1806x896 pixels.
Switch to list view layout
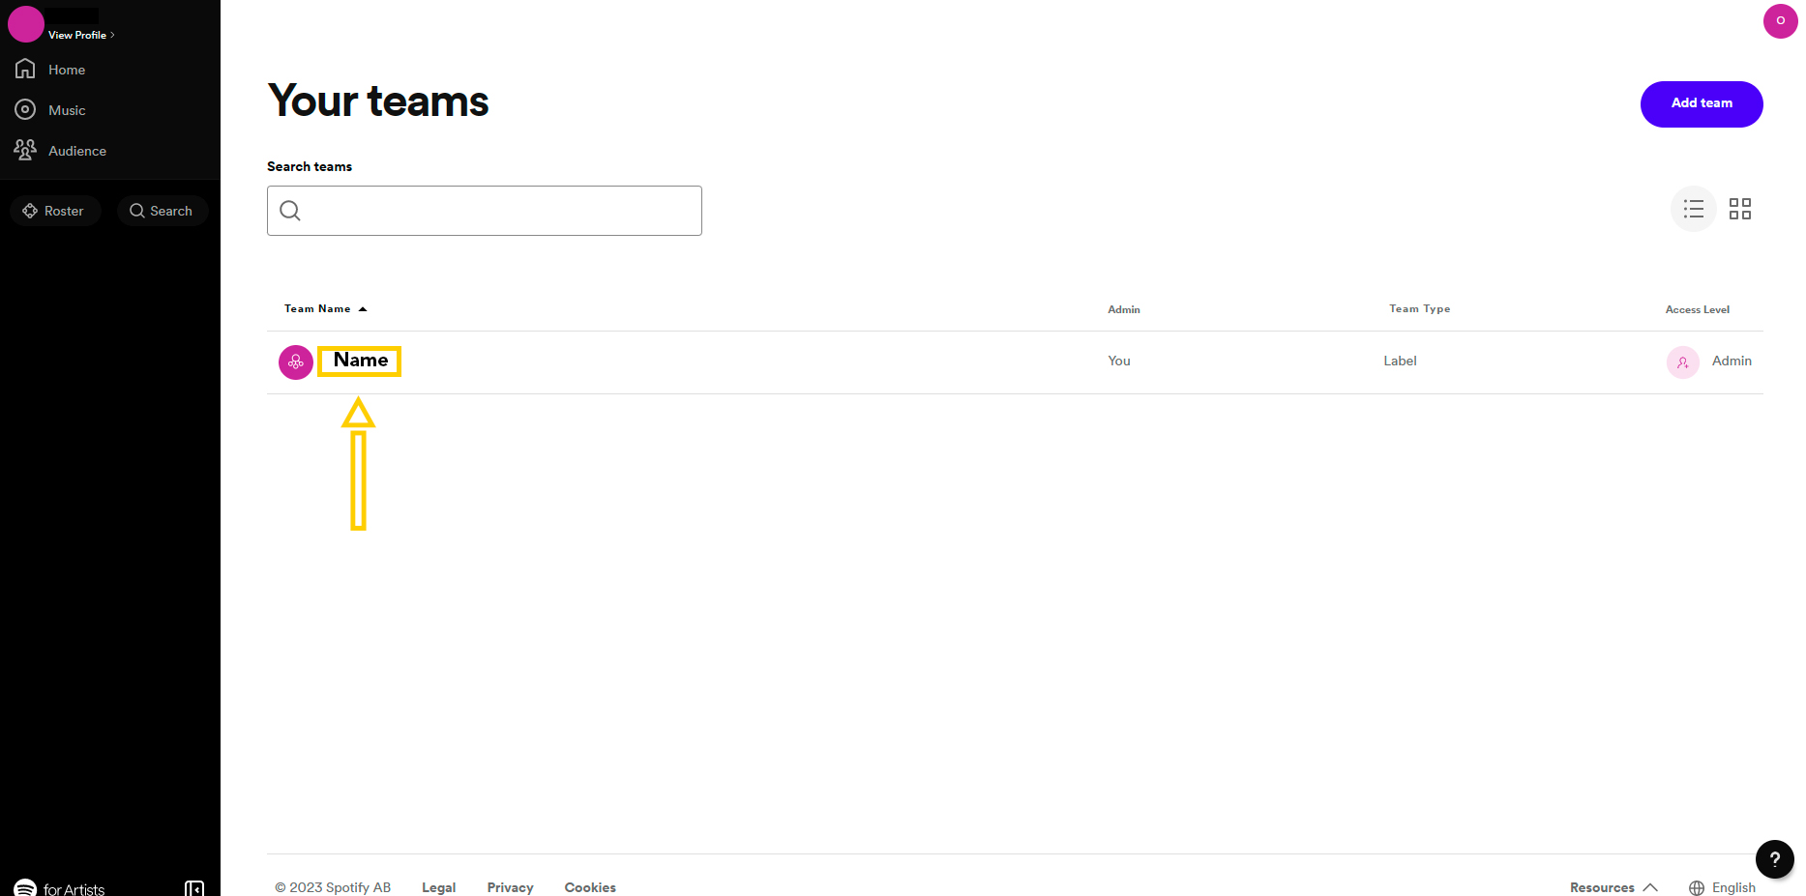(x=1693, y=209)
